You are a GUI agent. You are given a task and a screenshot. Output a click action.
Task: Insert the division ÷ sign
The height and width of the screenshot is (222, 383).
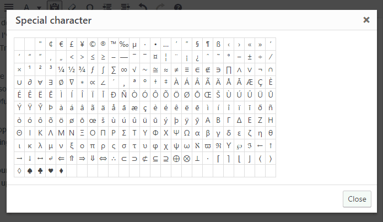(260, 57)
